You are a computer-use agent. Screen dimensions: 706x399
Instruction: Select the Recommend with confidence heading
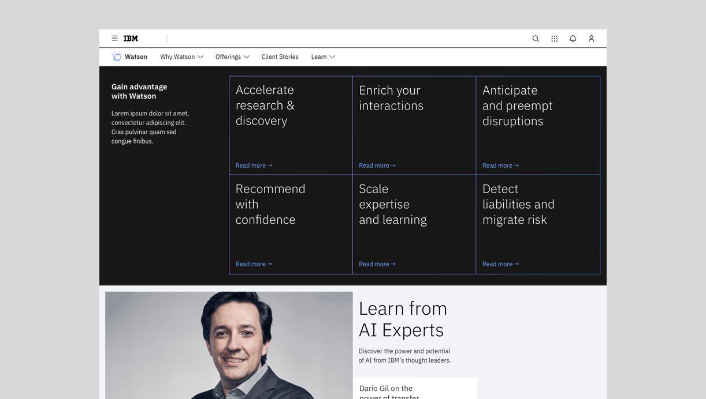270,204
